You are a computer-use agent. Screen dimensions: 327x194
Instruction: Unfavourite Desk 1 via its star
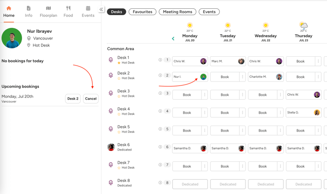coord(119,63)
